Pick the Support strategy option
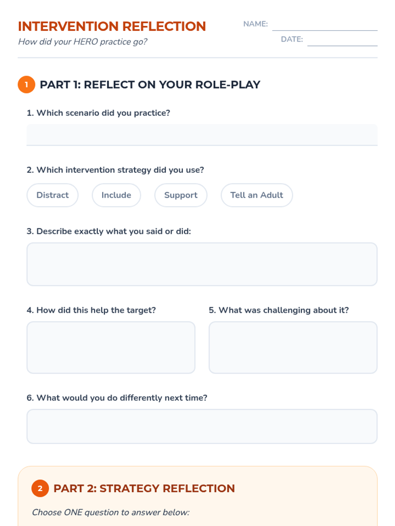Image resolution: width=395 pixels, height=526 pixels. (x=181, y=195)
